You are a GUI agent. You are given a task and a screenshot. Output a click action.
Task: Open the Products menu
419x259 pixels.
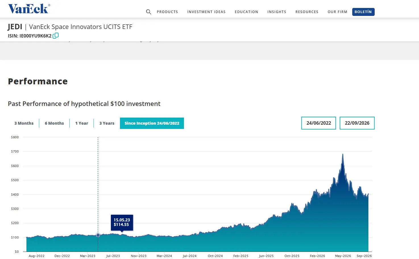coord(167,12)
